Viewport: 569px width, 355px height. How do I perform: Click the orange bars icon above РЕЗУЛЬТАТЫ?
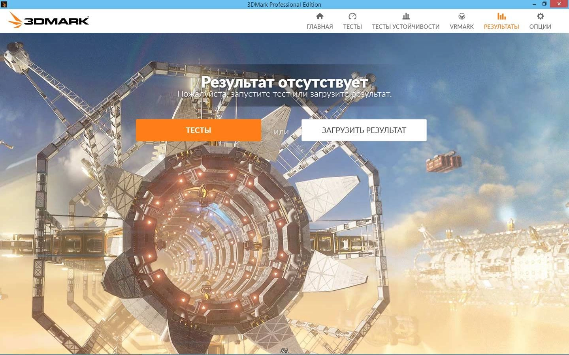501,16
